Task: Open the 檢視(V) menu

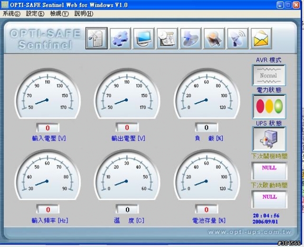Action: pyautogui.click(x=59, y=14)
